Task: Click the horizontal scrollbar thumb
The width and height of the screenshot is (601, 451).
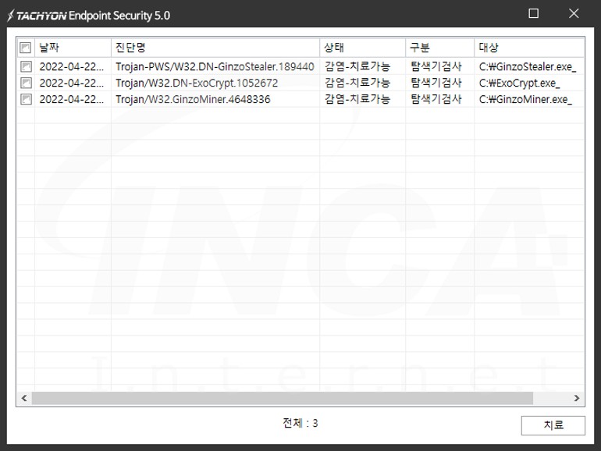Action: click(282, 398)
